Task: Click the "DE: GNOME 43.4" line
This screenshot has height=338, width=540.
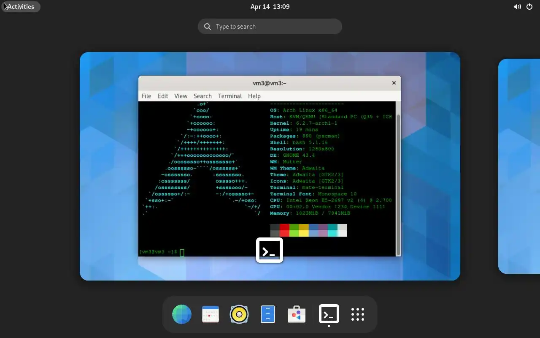Action: click(292, 155)
